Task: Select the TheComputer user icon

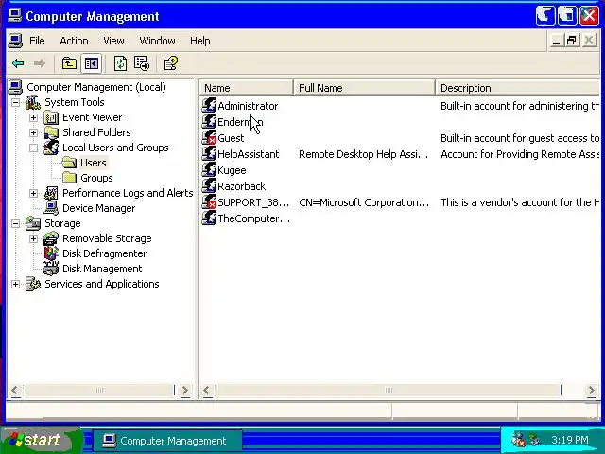Action: coord(209,218)
